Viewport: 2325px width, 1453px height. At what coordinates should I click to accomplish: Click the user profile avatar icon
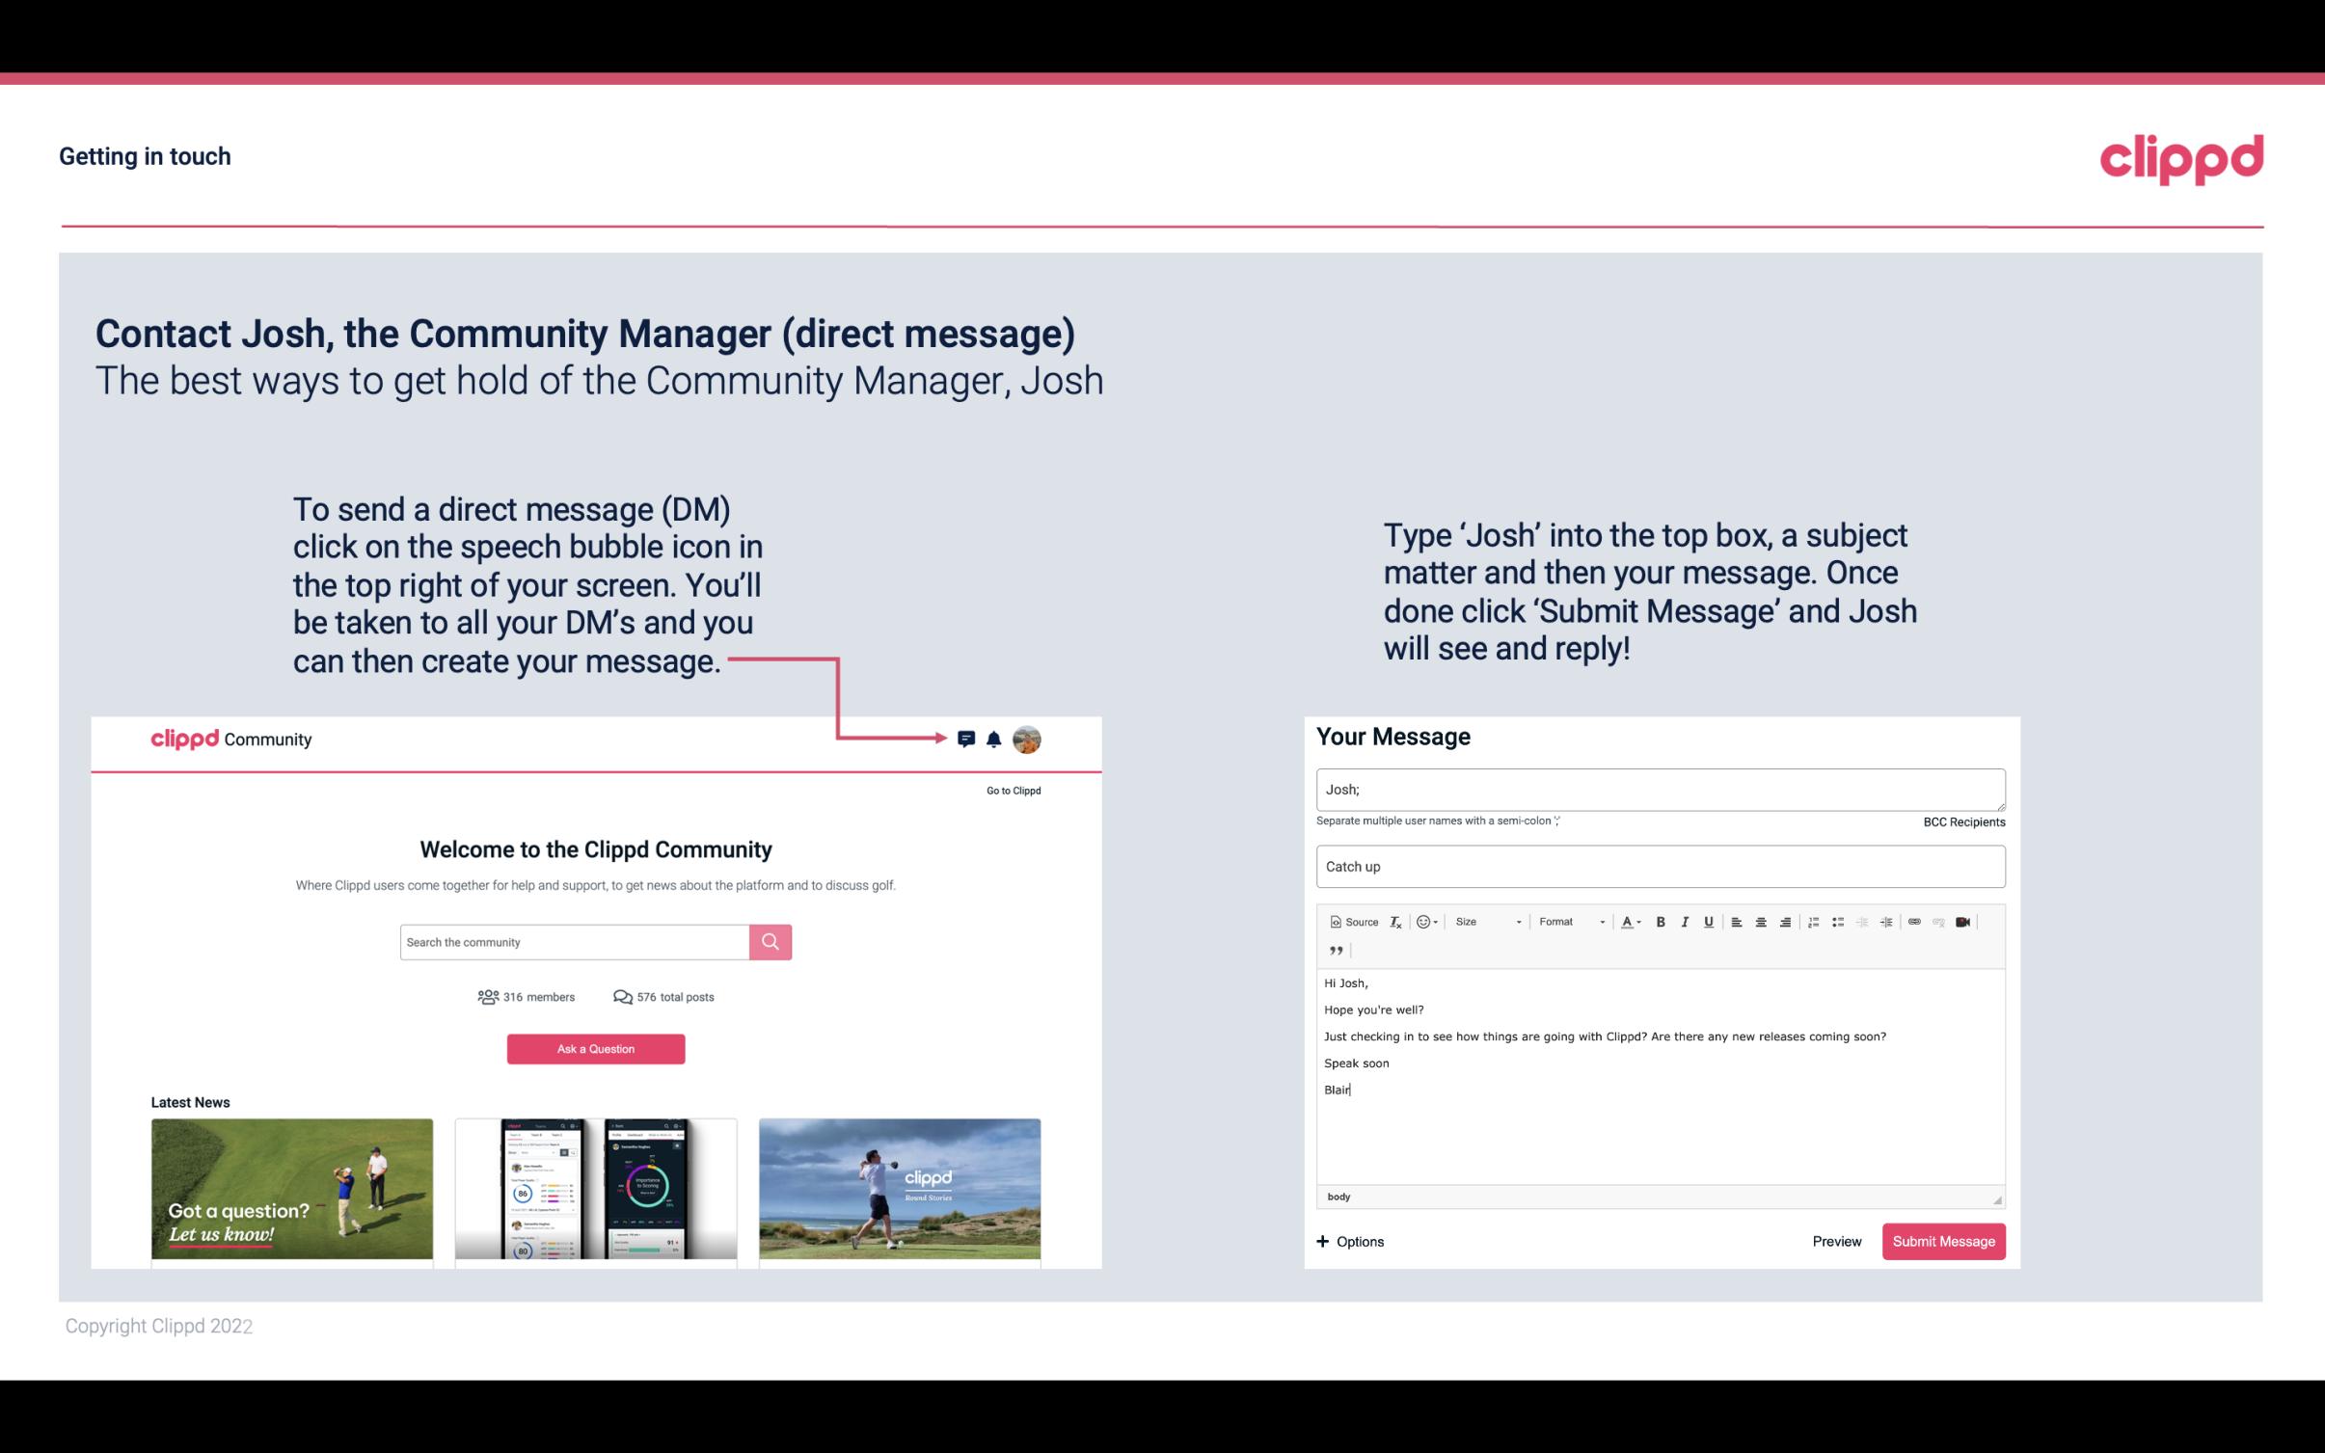pyautogui.click(x=1026, y=740)
